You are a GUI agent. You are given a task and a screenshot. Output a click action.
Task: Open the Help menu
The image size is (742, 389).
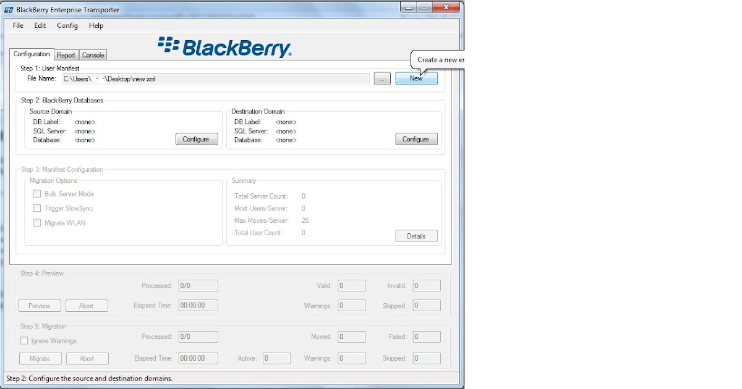(96, 25)
